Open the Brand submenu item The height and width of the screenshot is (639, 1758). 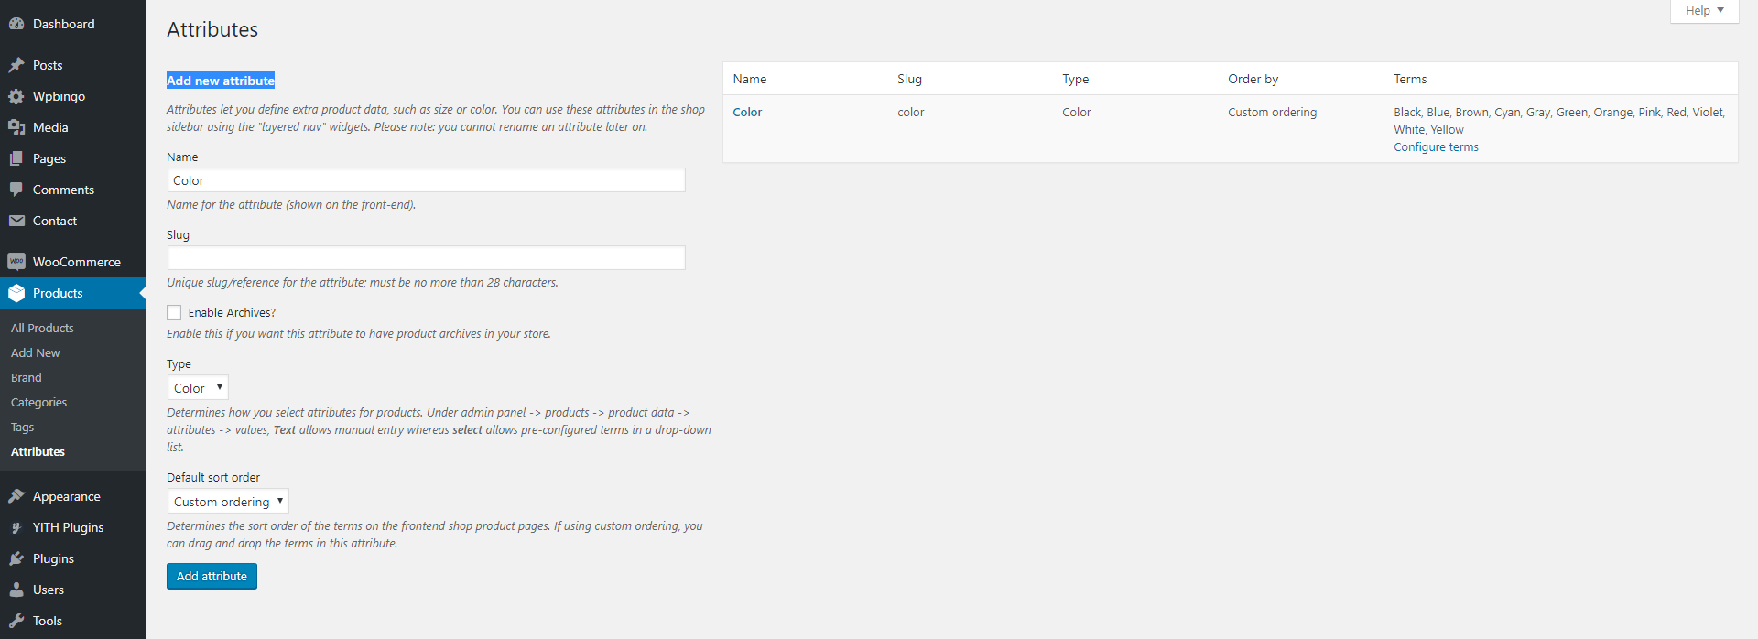[x=26, y=377]
